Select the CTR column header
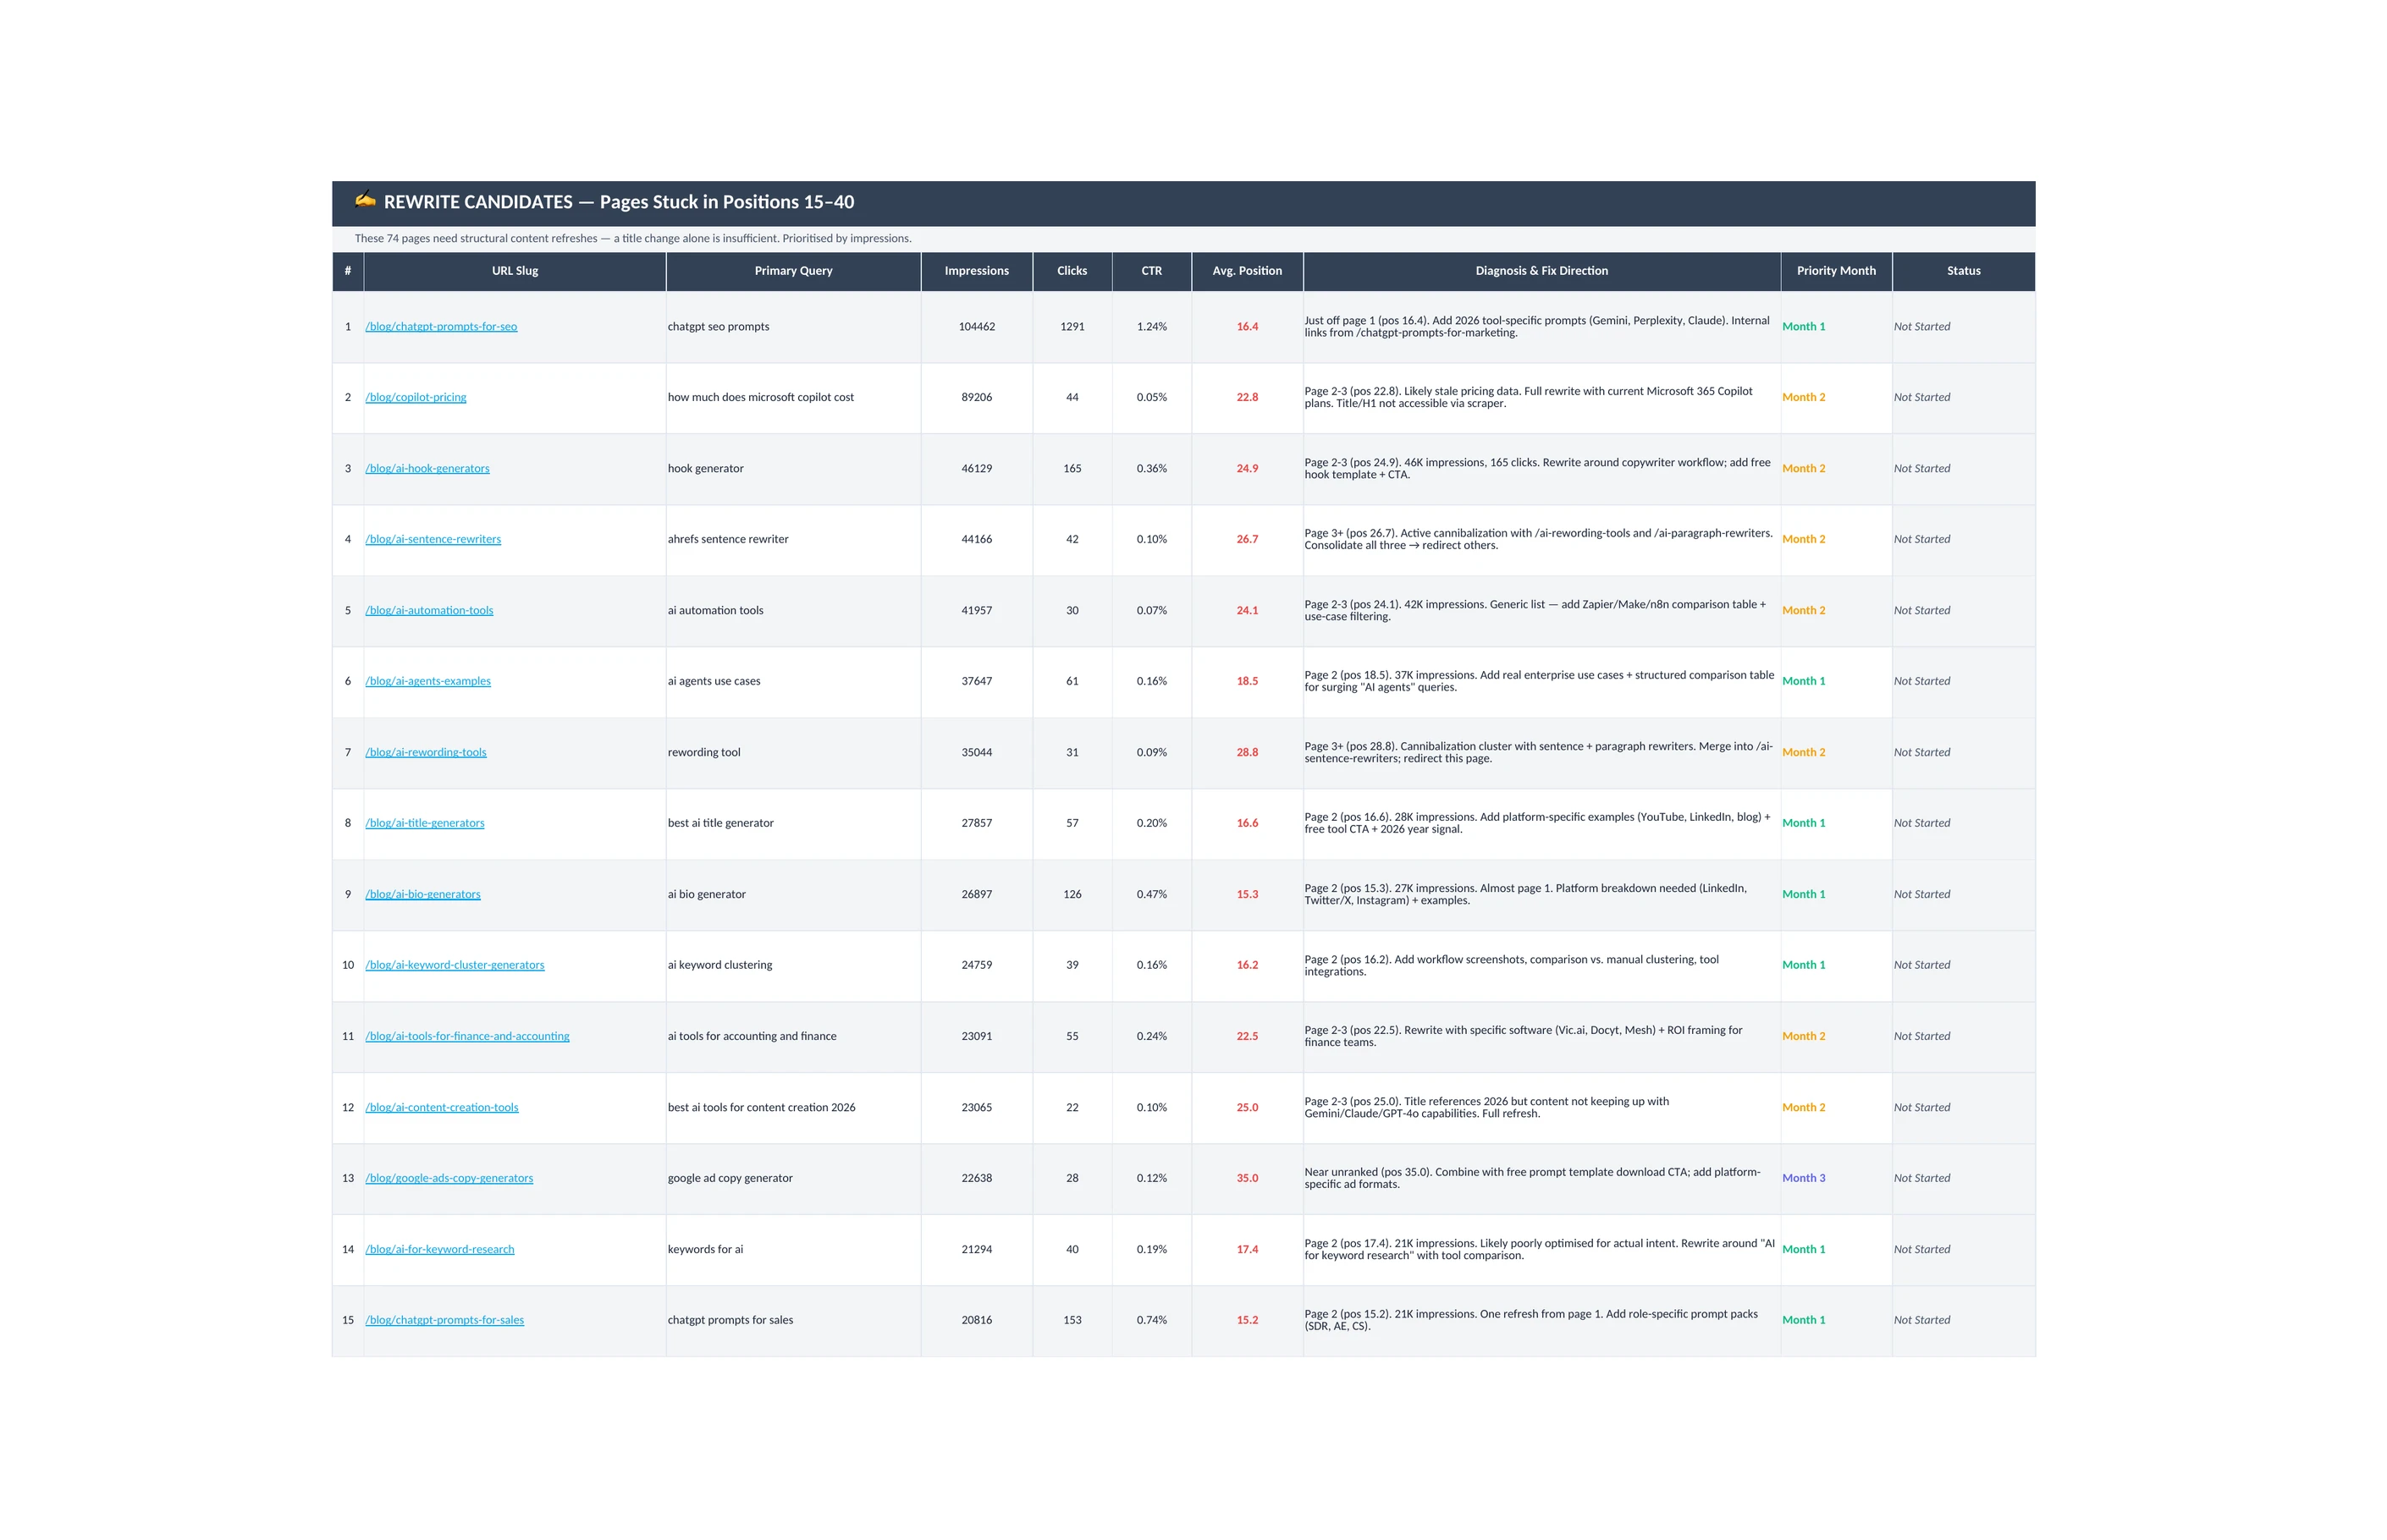2387x1540 pixels. pyautogui.click(x=1151, y=271)
